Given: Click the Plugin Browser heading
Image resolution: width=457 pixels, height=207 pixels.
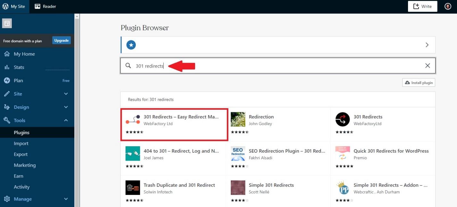Looking at the screenshot, I should click(x=145, y=28).
